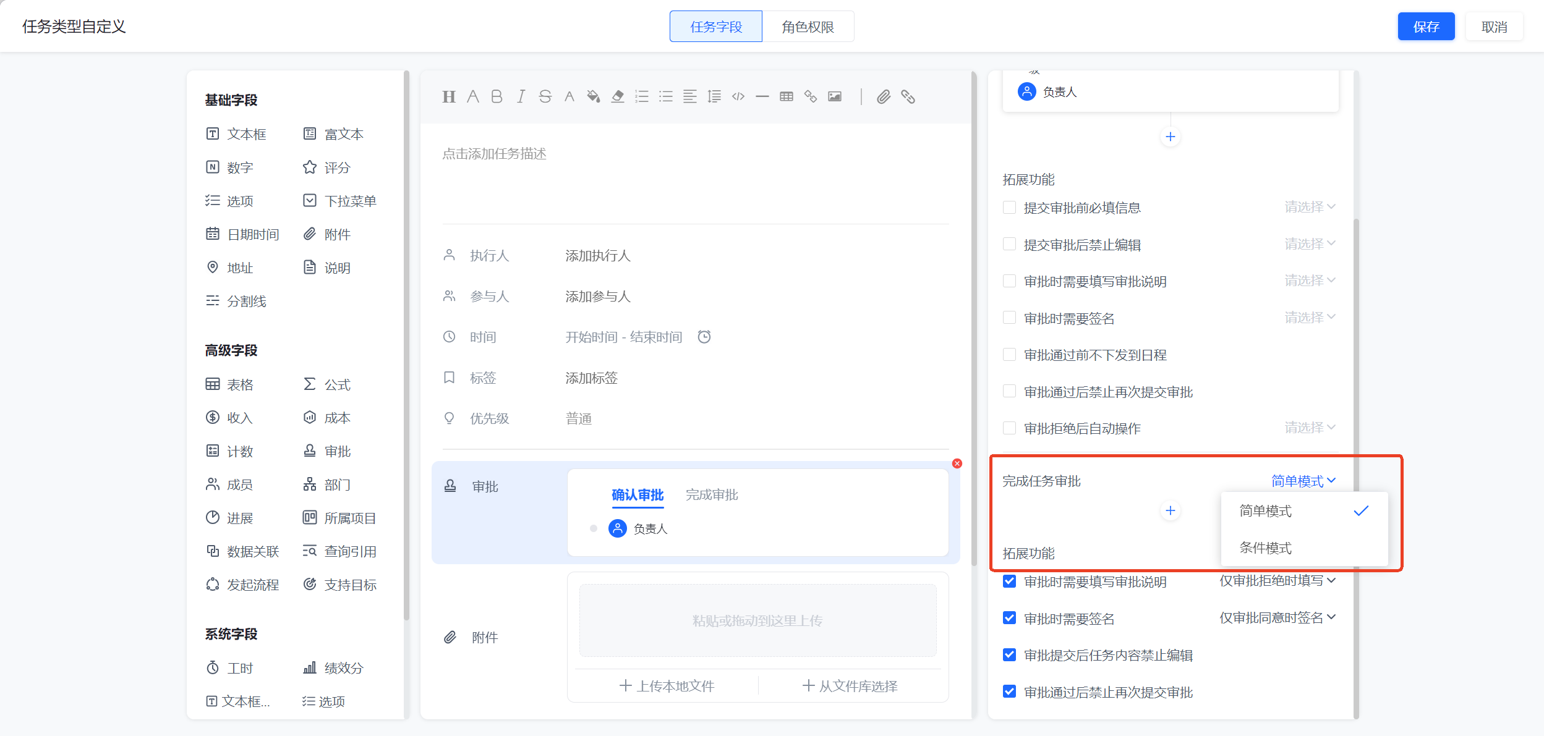The image size is (1544, 736).
Task: Enable 审批通过前不下发到日程 checkbox
Action: pos(1010,355)
